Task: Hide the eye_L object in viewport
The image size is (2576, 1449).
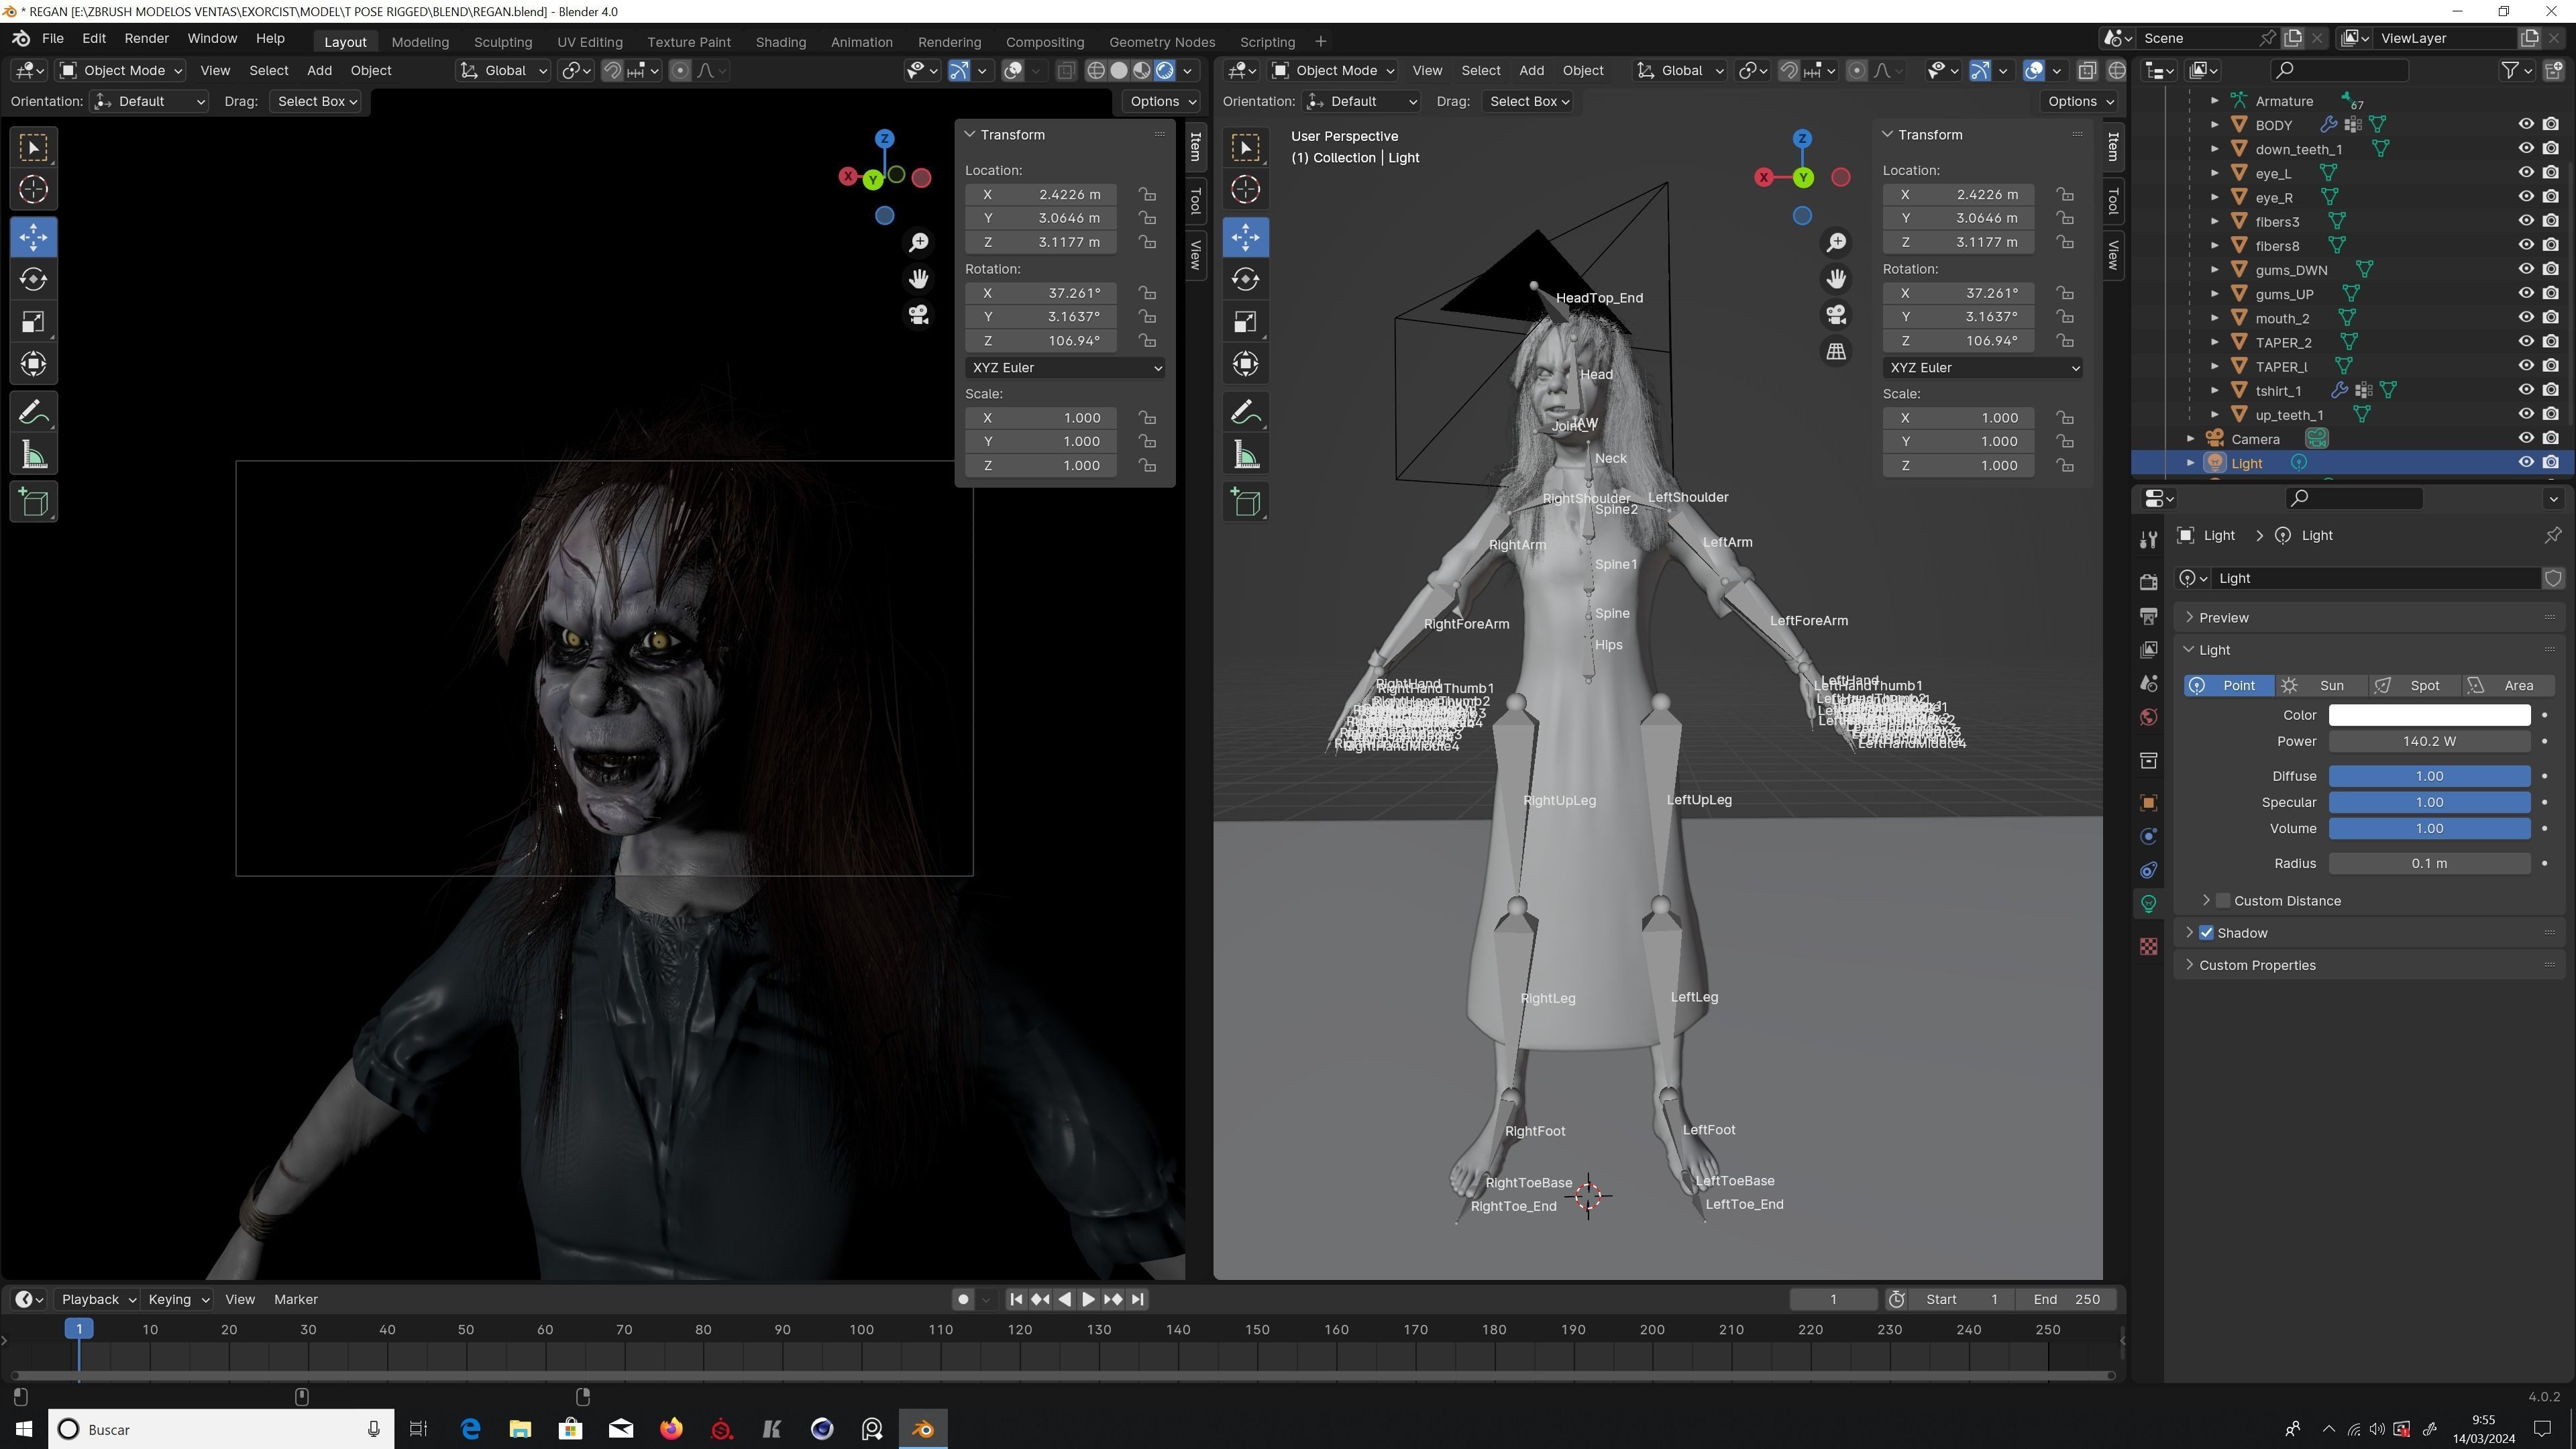Action: click(x=2526, y=173)
